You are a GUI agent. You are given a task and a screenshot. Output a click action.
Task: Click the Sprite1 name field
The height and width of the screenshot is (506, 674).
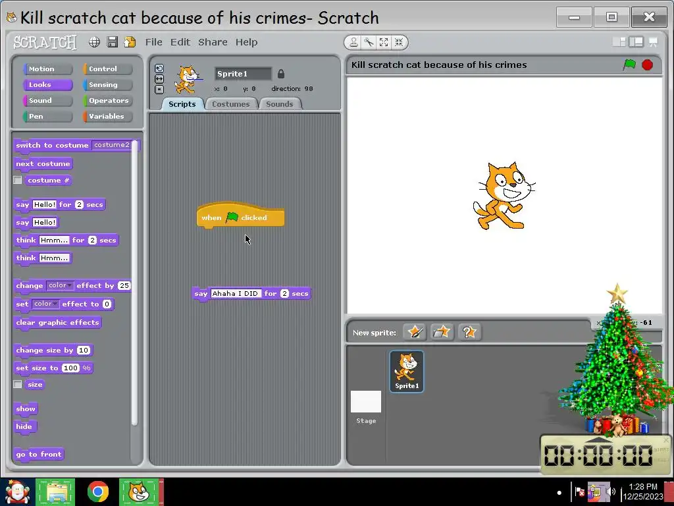[x=244, y=74]
